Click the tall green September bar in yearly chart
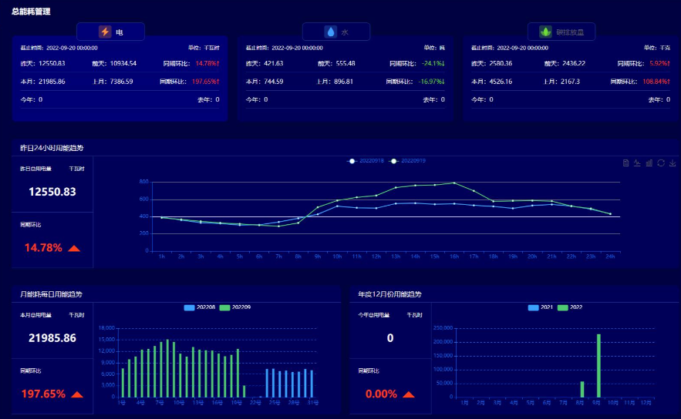This screenshot has width=681, height=419. [598, 366]
